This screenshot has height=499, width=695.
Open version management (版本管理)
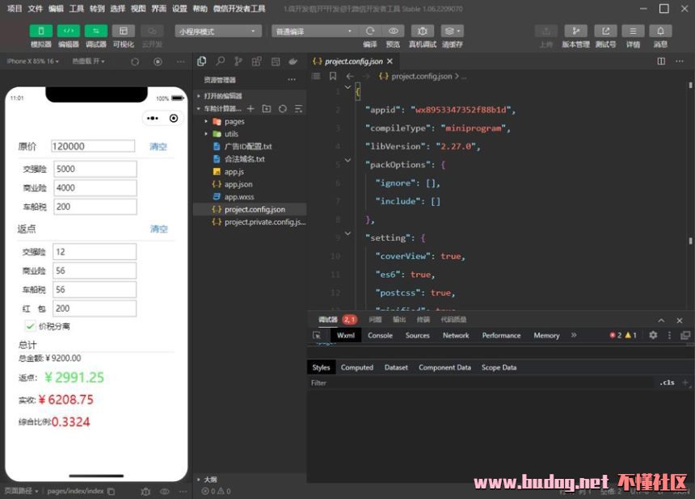pyautogui.click(x=575, y=31)
